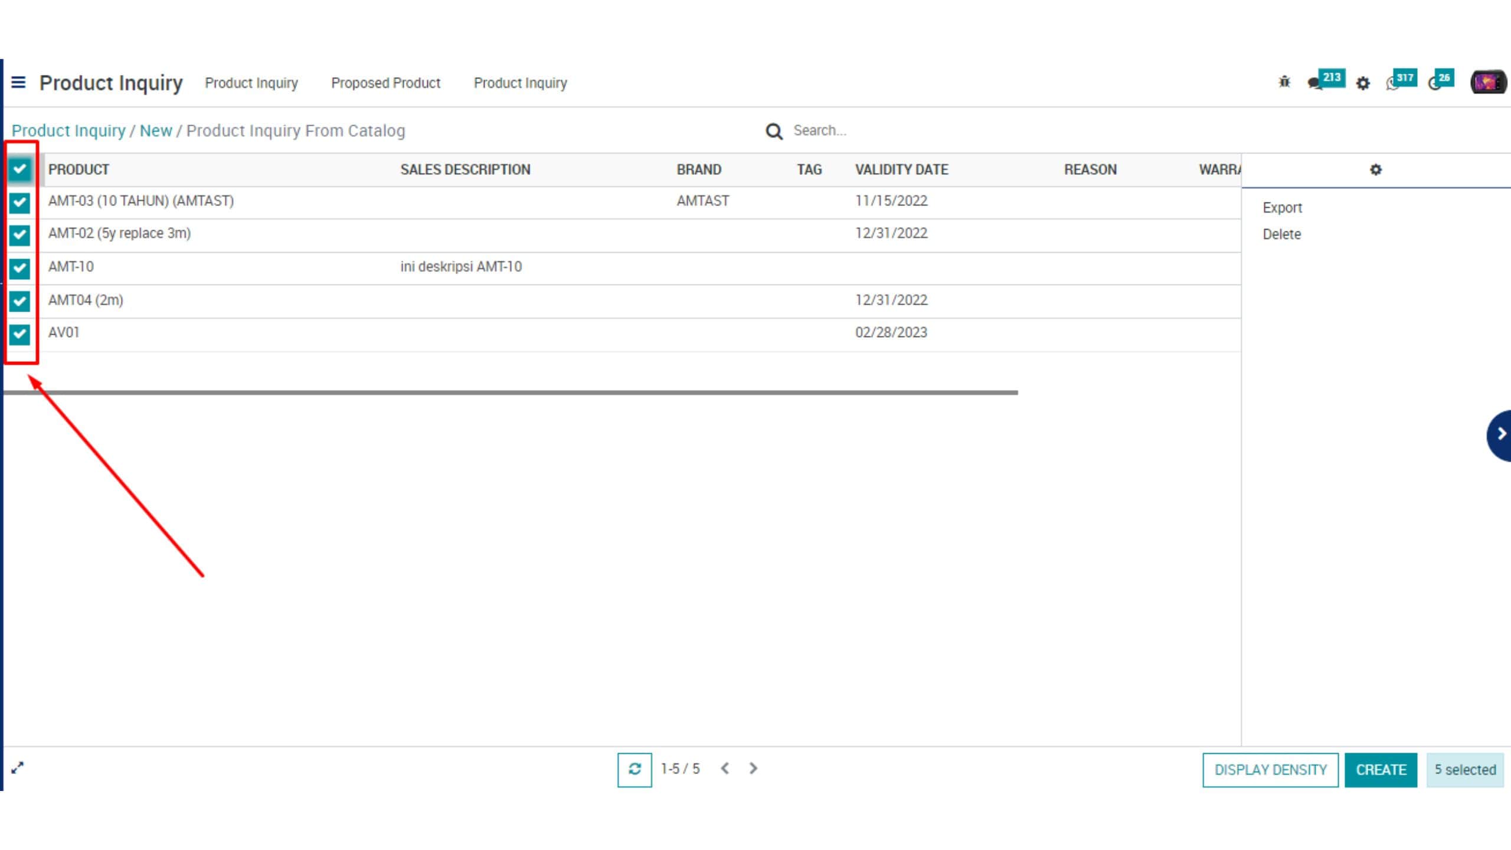Sort by BRAND column header
The height and width of the screenshot is (850, 1511).
point(699,170)
